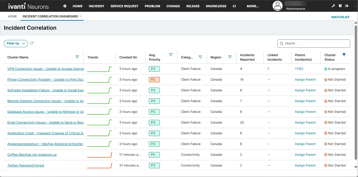This screenshot has width=358, height=177.
Task: Click the Ivanti Neurons logo
Action: tap(29, 6)
